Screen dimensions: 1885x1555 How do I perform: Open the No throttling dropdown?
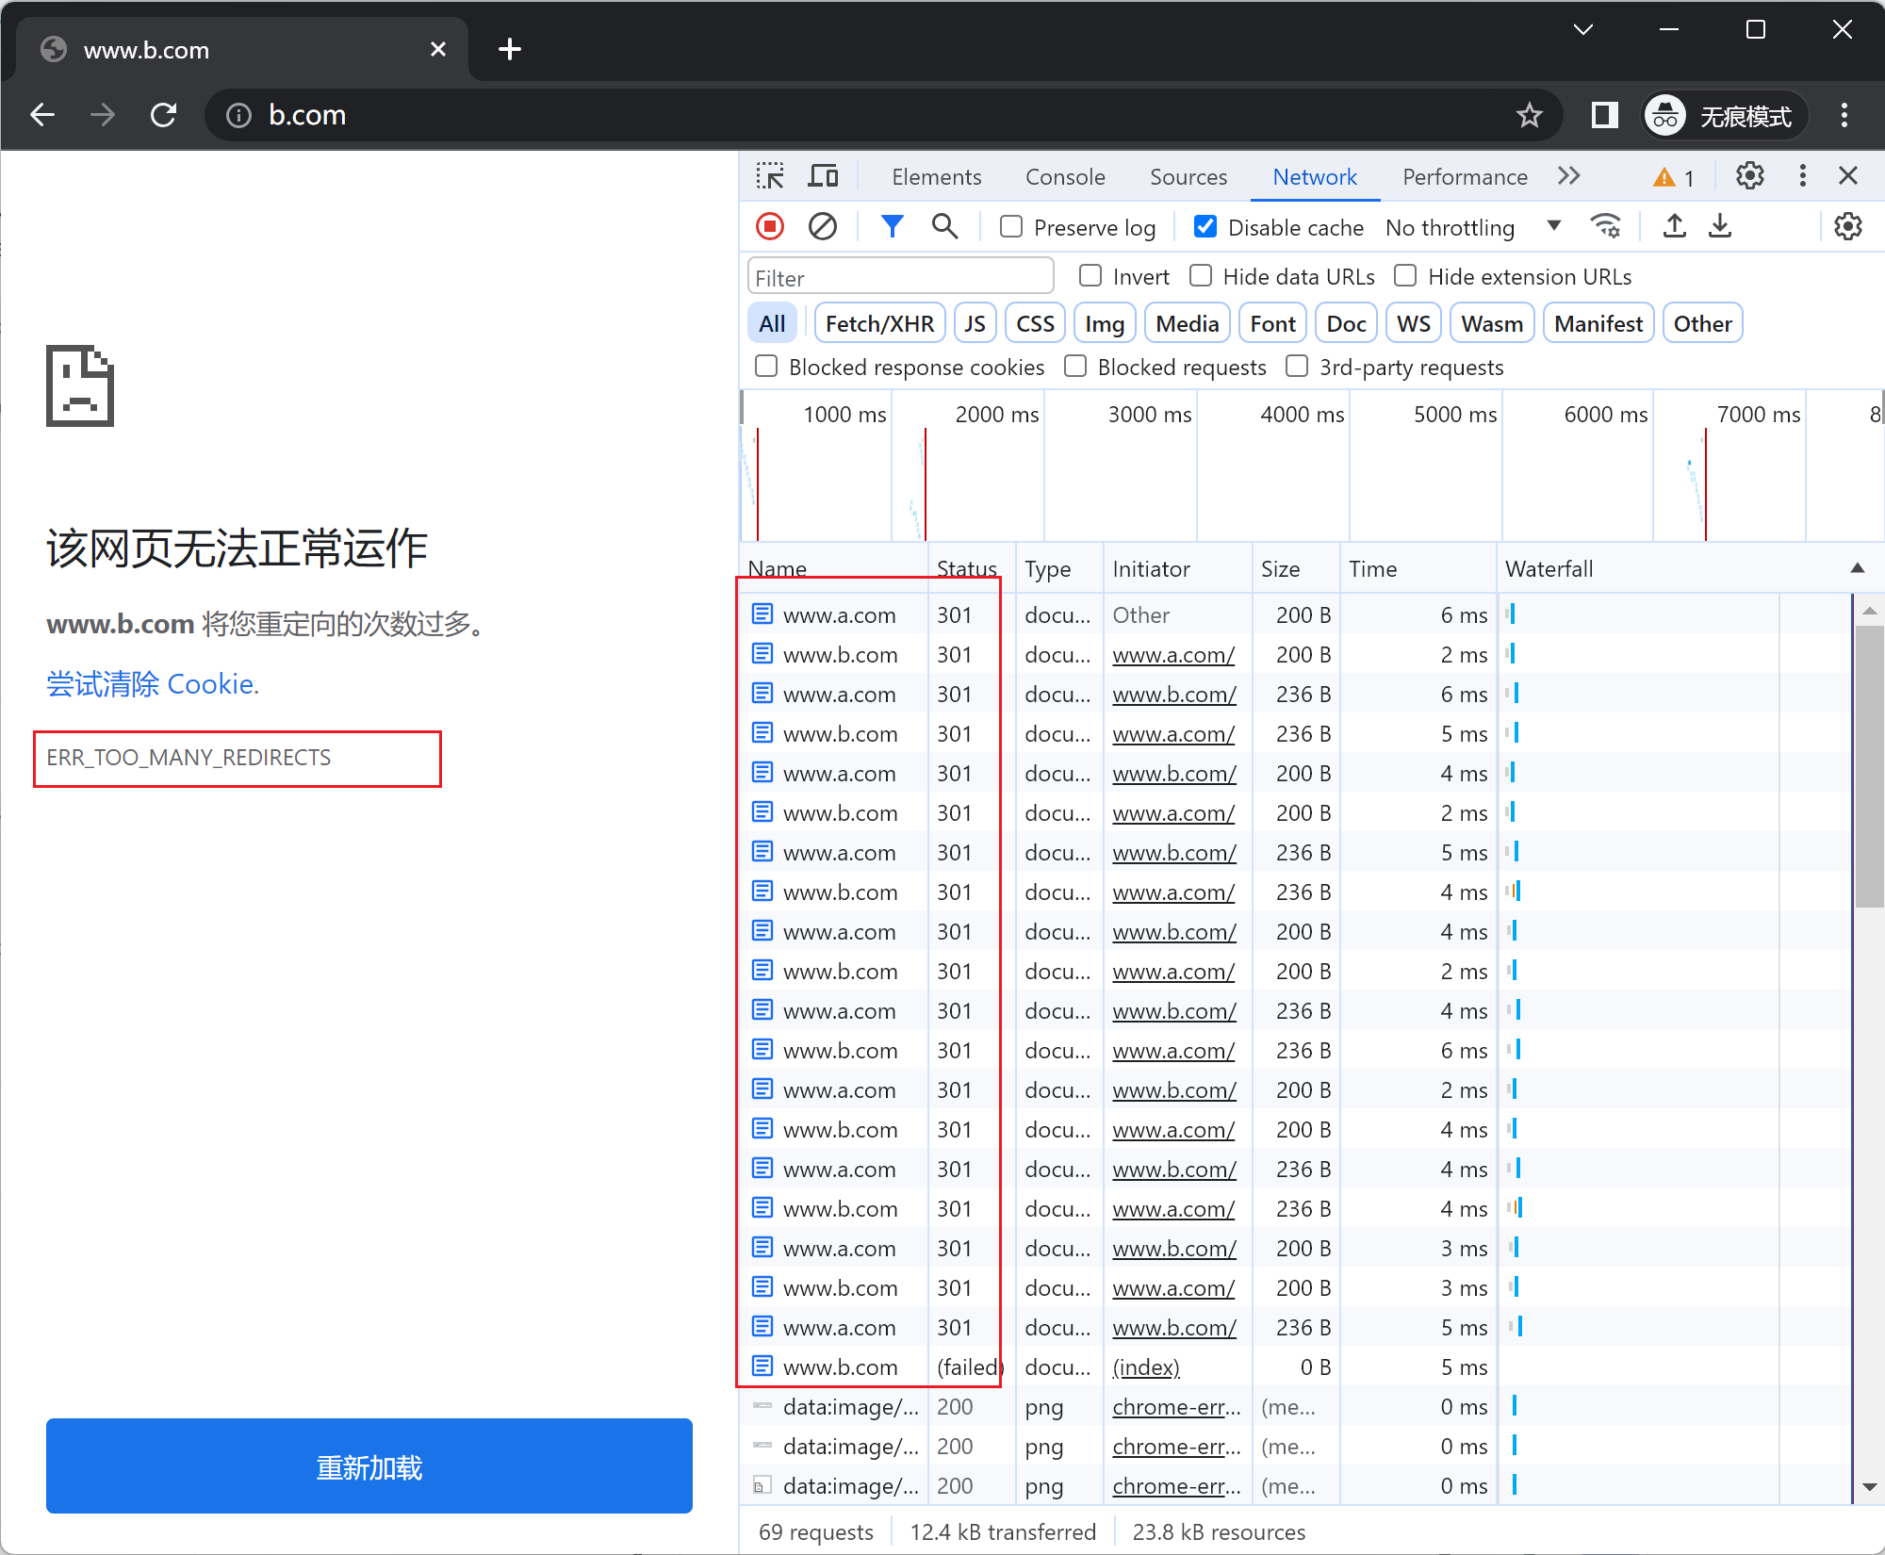[x=1472, y=227]
